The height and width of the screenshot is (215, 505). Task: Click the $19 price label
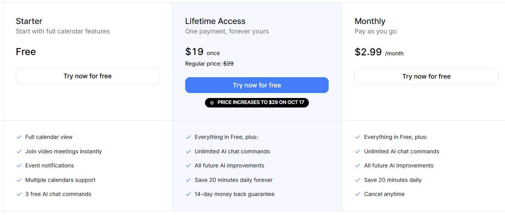coord(194,51)
